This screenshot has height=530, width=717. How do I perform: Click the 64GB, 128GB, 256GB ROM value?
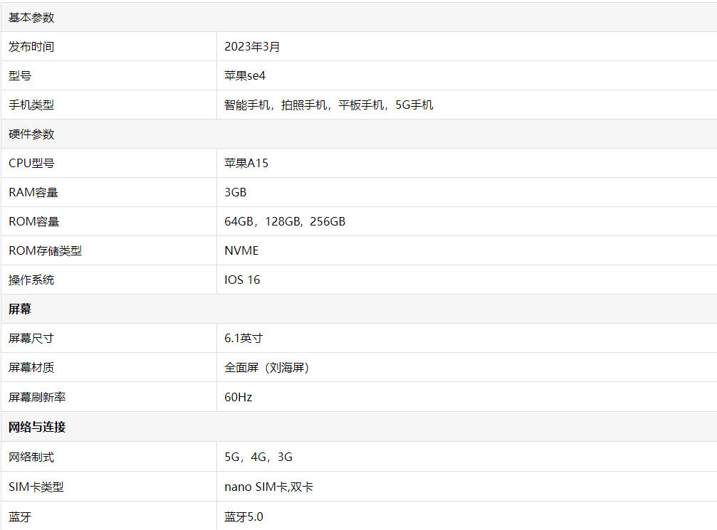click(x=285, y=221)
